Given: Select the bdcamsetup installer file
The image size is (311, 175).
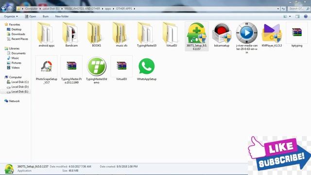Looking at the screenshot, I should click(222, 35).
